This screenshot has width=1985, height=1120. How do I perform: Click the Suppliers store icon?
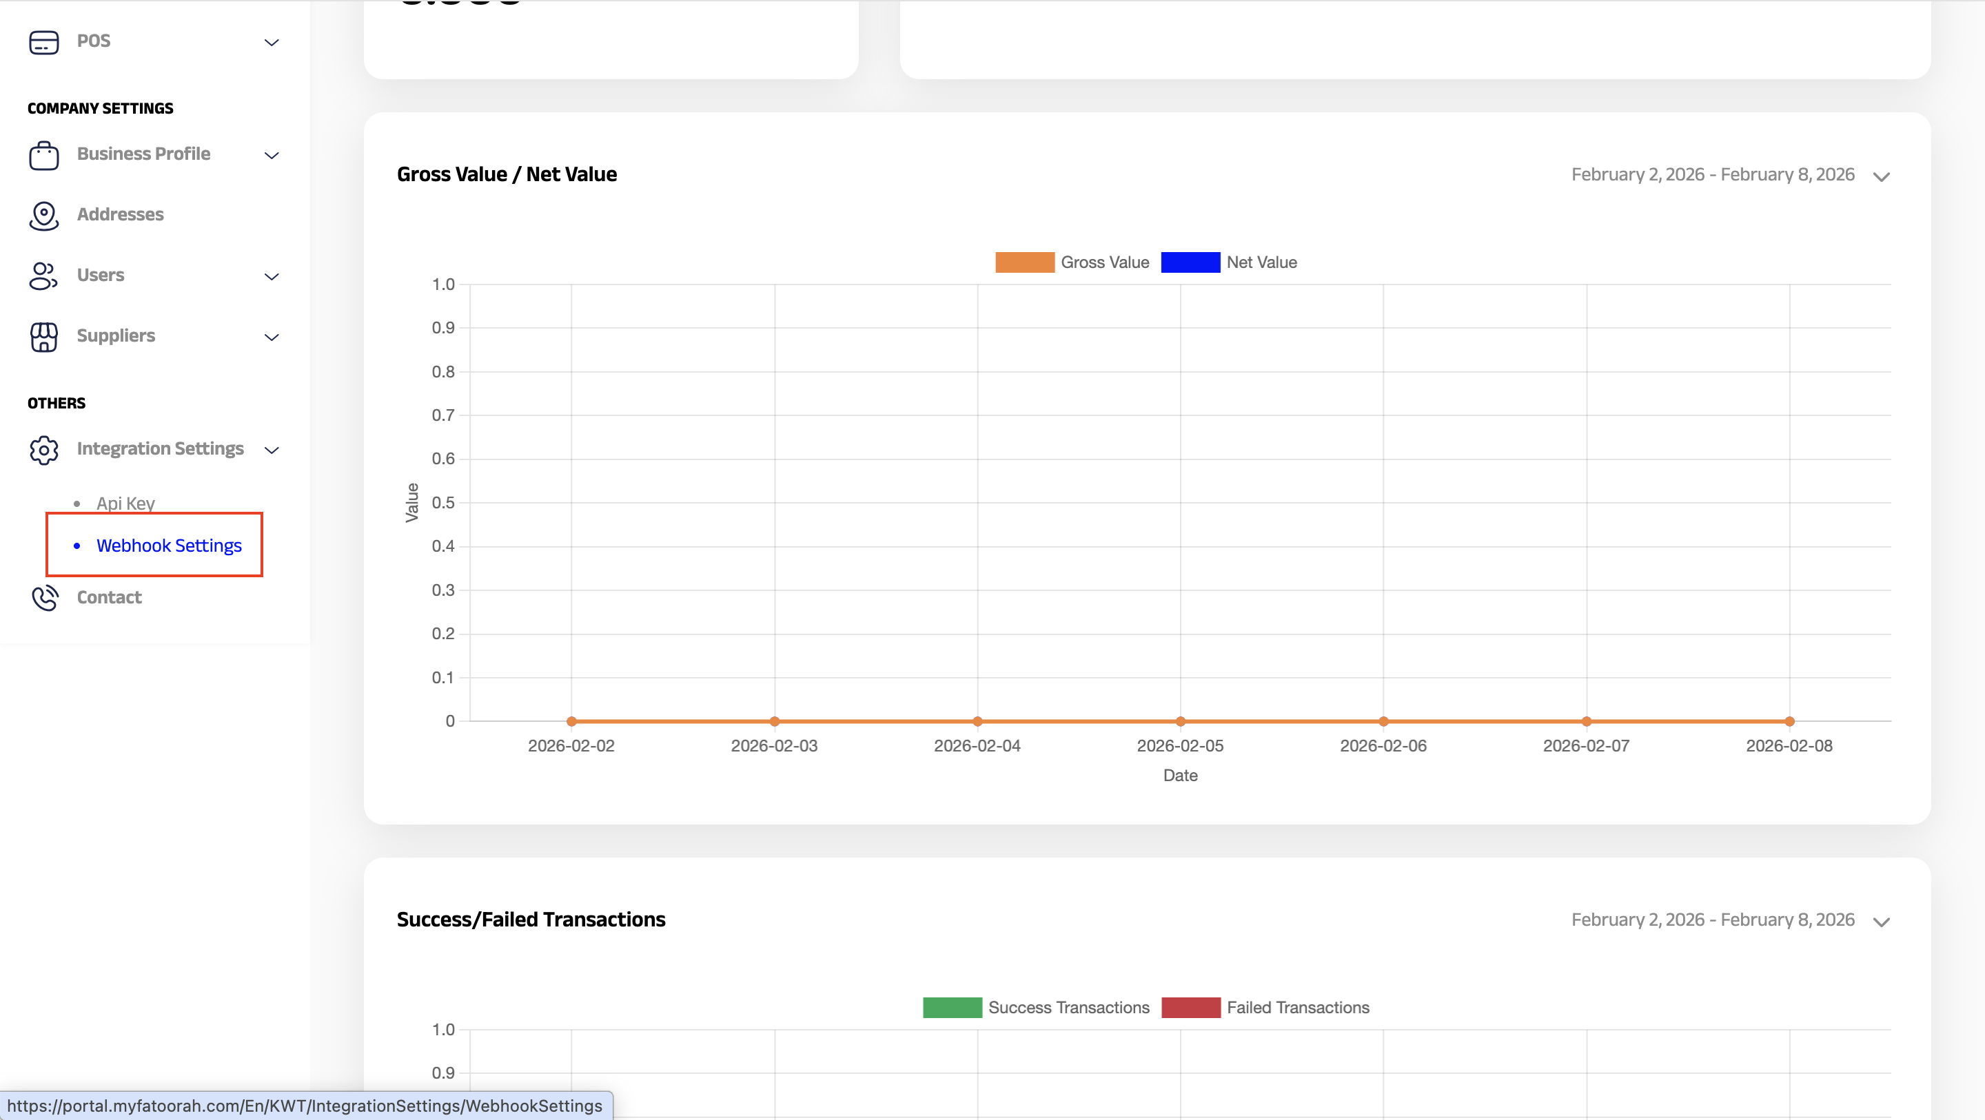pos(43,337)
